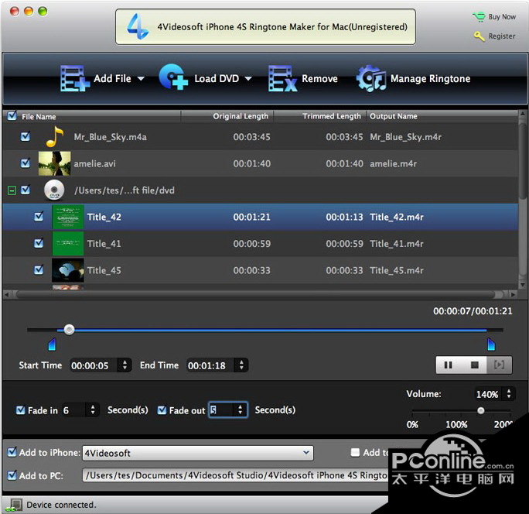Uncheck the Title_41 checkbox
This screenshot has width=529, height=514.
pos(39,244)
